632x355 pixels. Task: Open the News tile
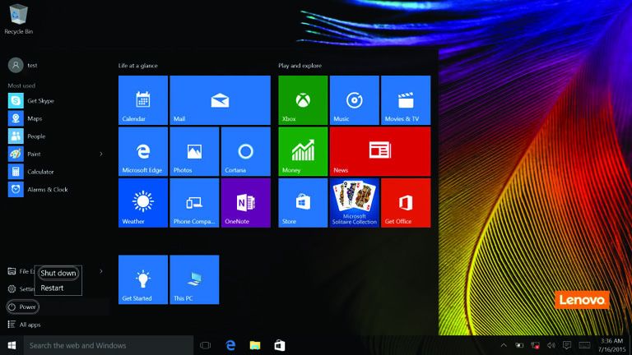pyautogui.click(x=380, y=152)
